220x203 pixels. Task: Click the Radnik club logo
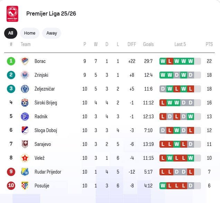pyautogui.click(x=25, y=117)
